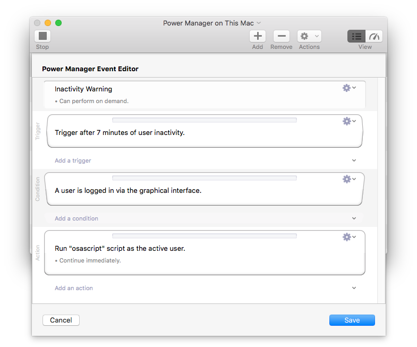Screen dimensions: 417x347
Task: Click the Remove minus toolbar icon
Action: (282, 36)
